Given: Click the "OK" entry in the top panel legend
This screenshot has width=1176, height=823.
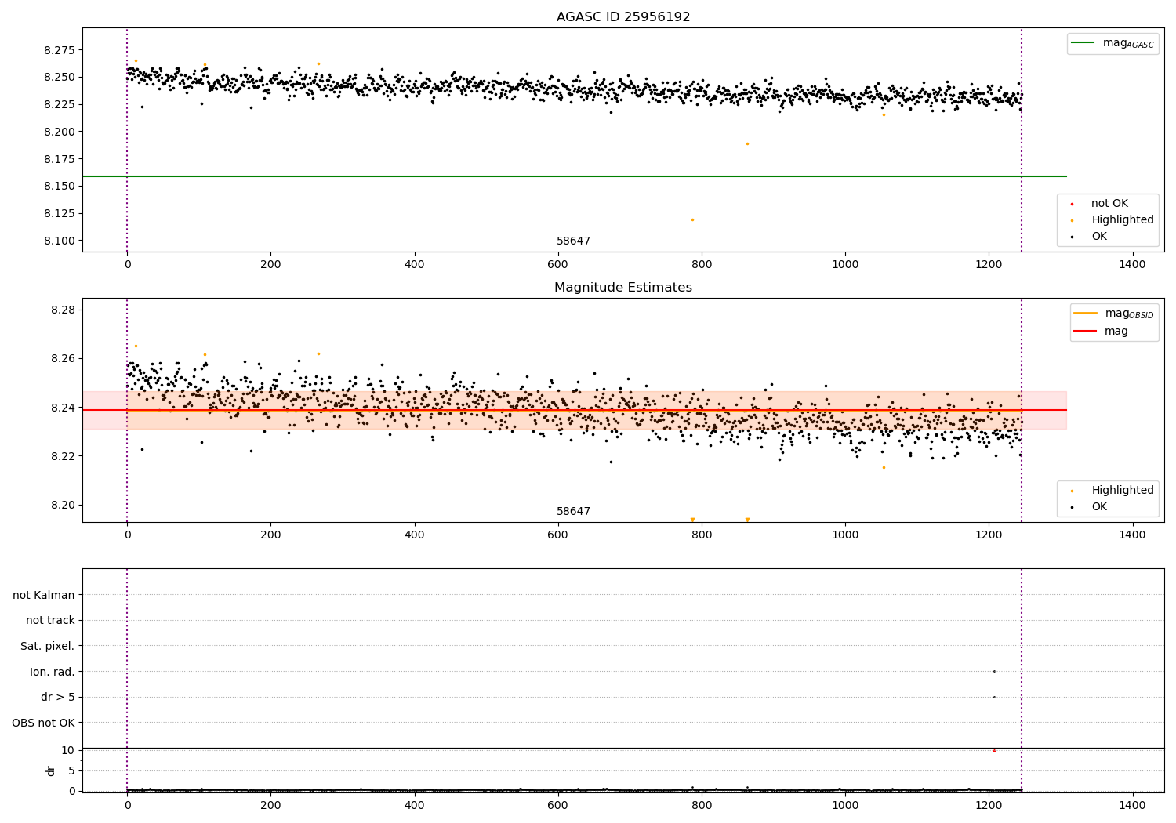Looking at the screenshot, I should [1099, 237].
